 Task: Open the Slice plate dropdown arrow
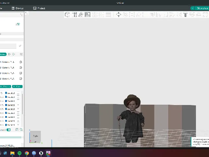192,8
